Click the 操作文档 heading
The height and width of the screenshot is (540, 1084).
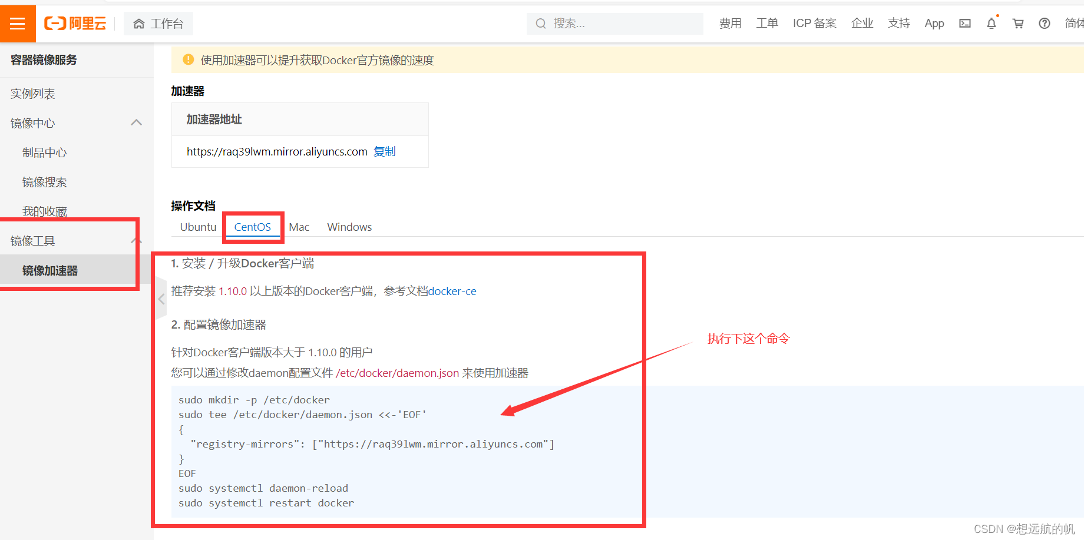tap(193, 206)
